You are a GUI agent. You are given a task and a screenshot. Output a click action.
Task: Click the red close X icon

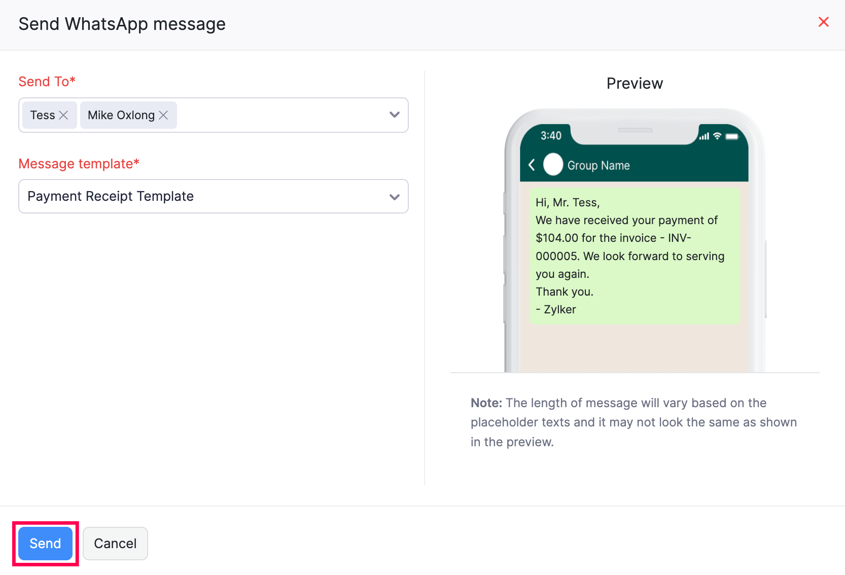[823, 22]
